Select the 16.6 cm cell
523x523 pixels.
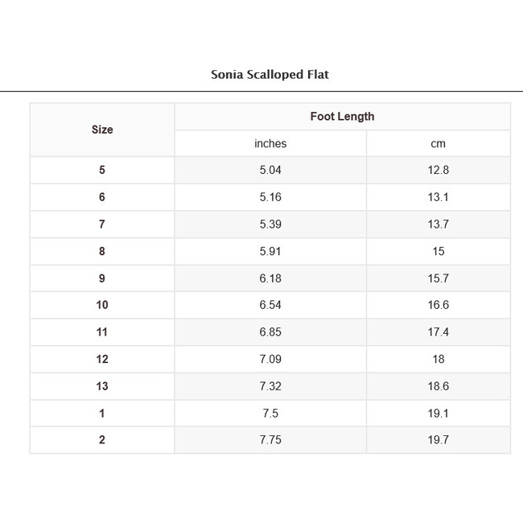pos(439,305)
